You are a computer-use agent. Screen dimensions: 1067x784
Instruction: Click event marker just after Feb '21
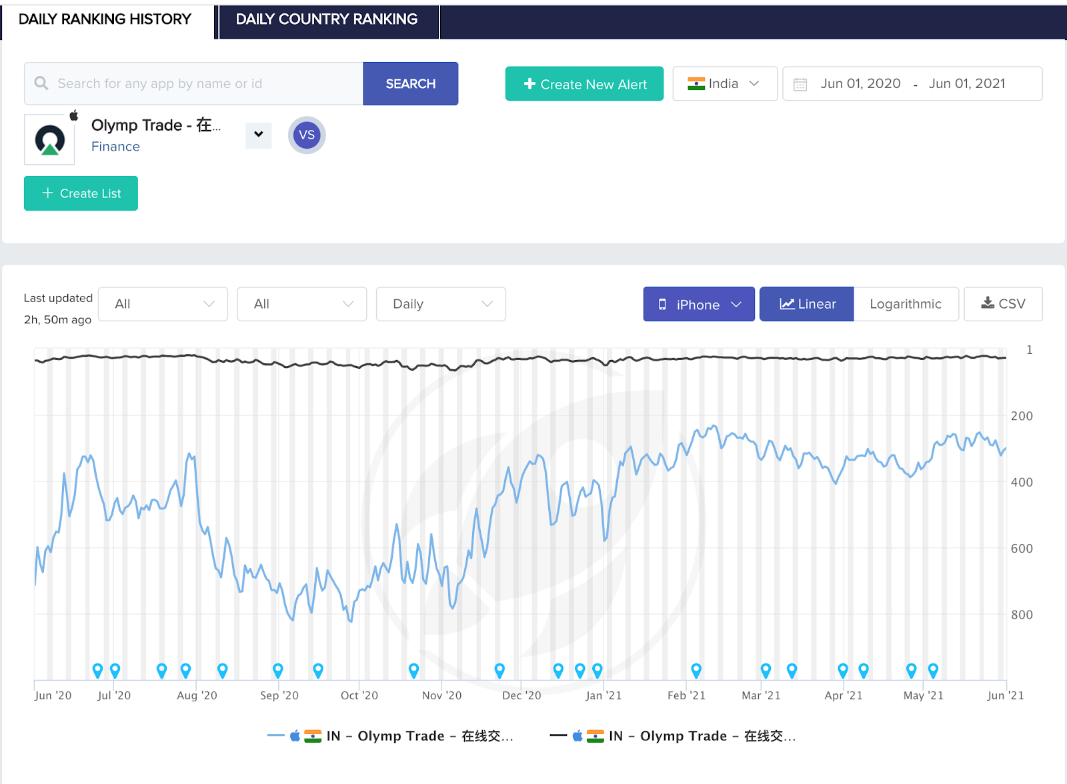(x=696, y=670)
